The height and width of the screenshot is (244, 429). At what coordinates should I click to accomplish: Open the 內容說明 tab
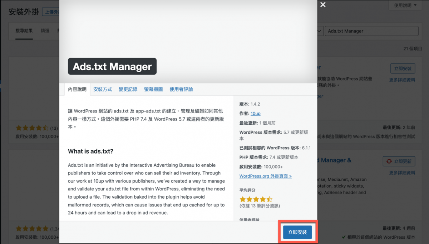coord(77,89)
